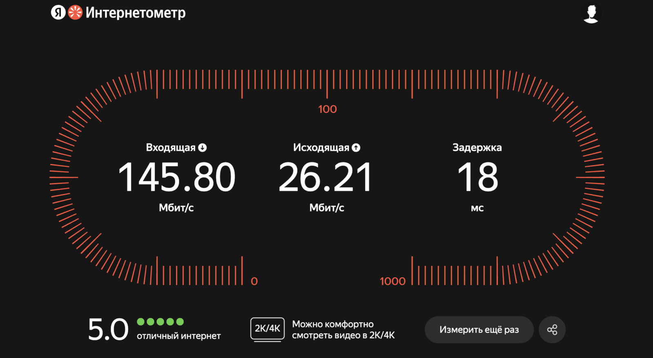Click the 5.0 rating score
The width and height of the screenshot is (653, 358).
[108, 330]
